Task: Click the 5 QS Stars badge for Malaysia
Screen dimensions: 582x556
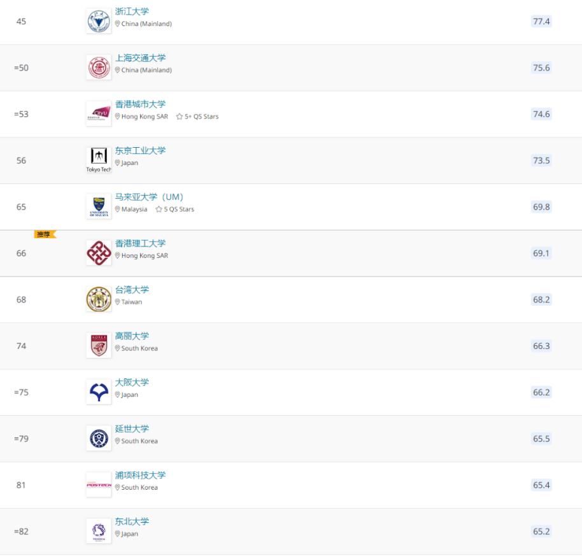Action: point(175,210)
